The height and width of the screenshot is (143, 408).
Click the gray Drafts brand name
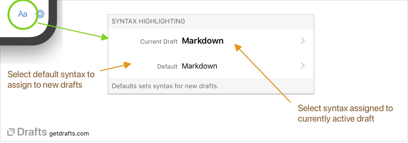[32, 132]
